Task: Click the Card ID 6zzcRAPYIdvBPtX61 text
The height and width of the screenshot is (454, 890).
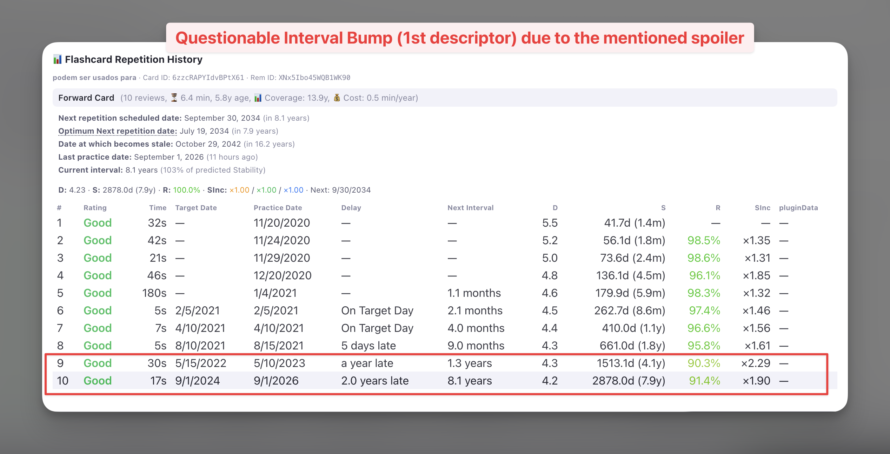Action: point(193,78)
